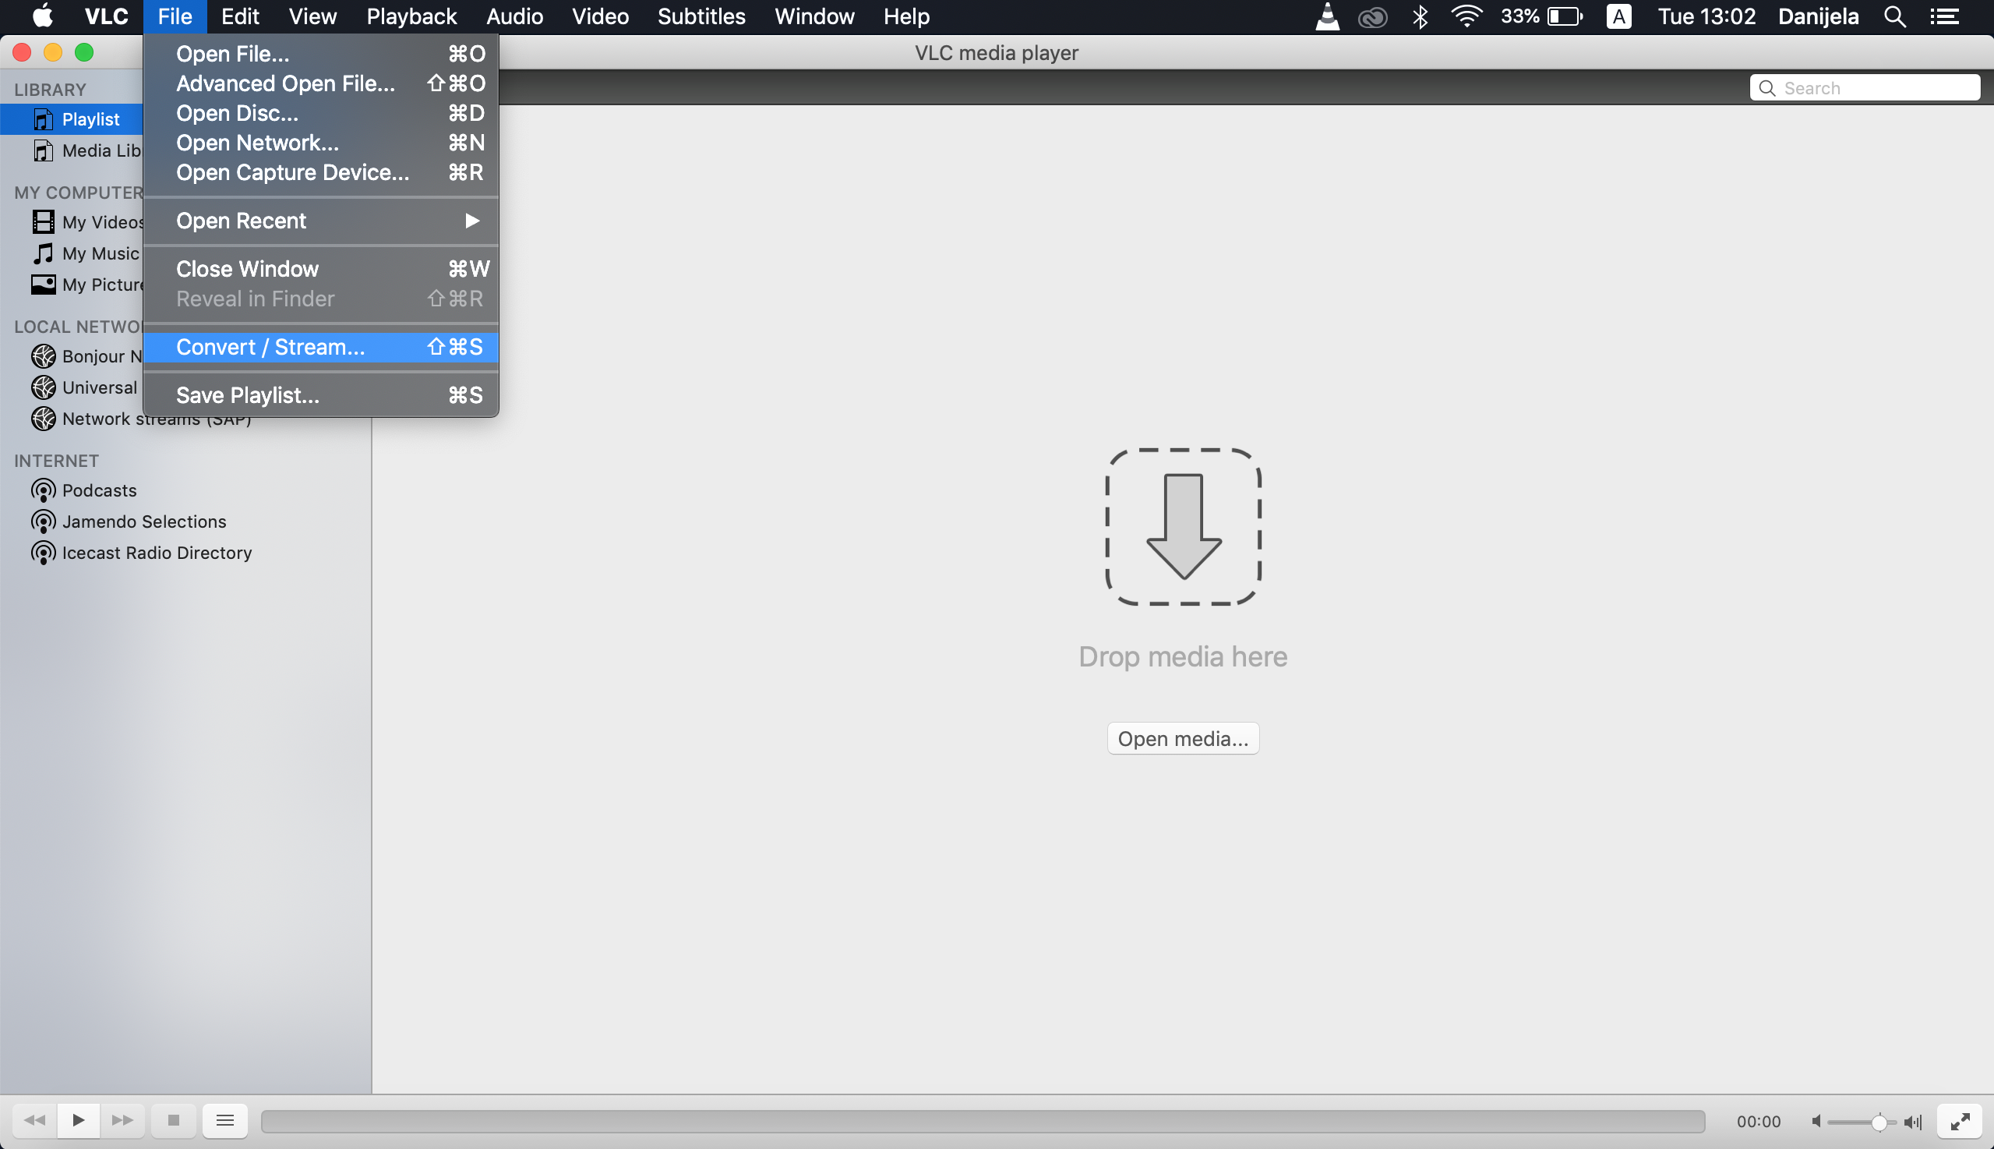Viewport: 1994px width, 1149px height.
Task: Click the Play button in transport controls
Action: tap(78, 1120)
